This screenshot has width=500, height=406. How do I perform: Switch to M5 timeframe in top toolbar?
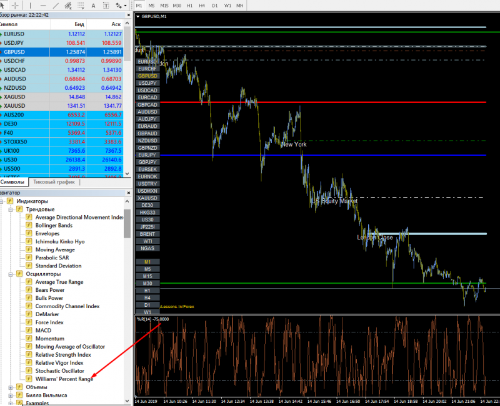(151, 6)
